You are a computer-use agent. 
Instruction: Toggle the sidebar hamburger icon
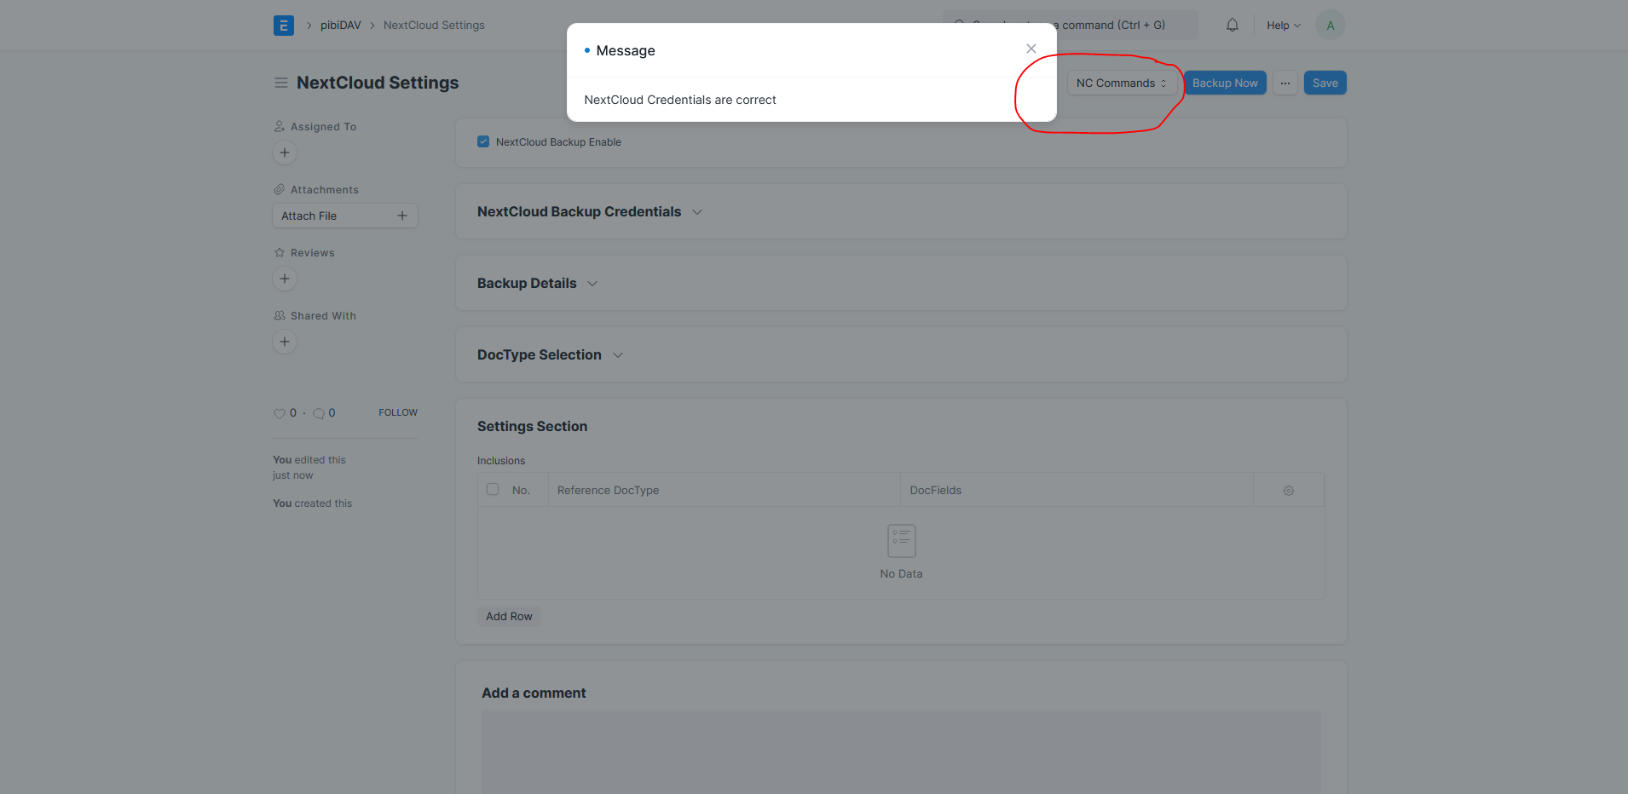281,83
